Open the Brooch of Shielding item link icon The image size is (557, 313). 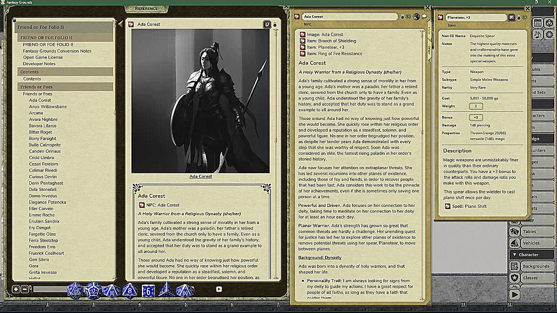click(x=302, y=41)
